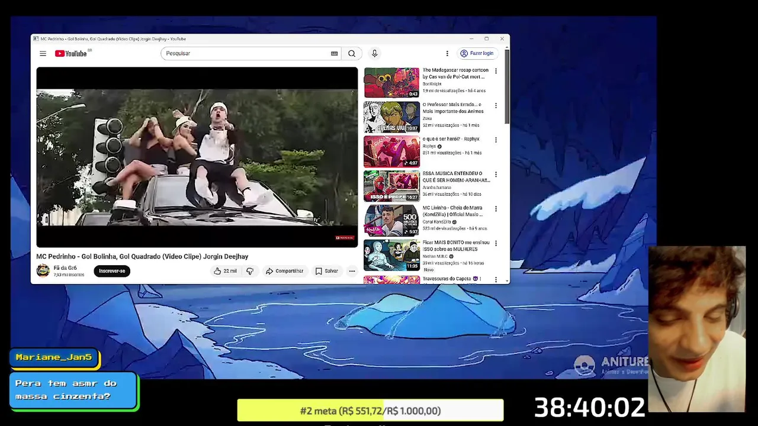Click title 'Ficar MAIS BONITO me ensinou'
This screenshot has height=426, width=758.
click(455, 246)
